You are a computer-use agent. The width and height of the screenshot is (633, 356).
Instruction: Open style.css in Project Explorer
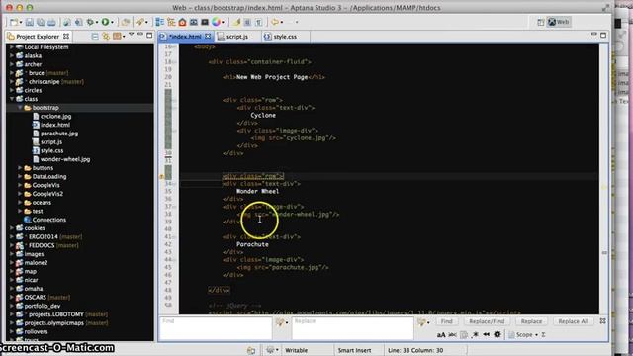pyautogui.click(x=51, y=150)
